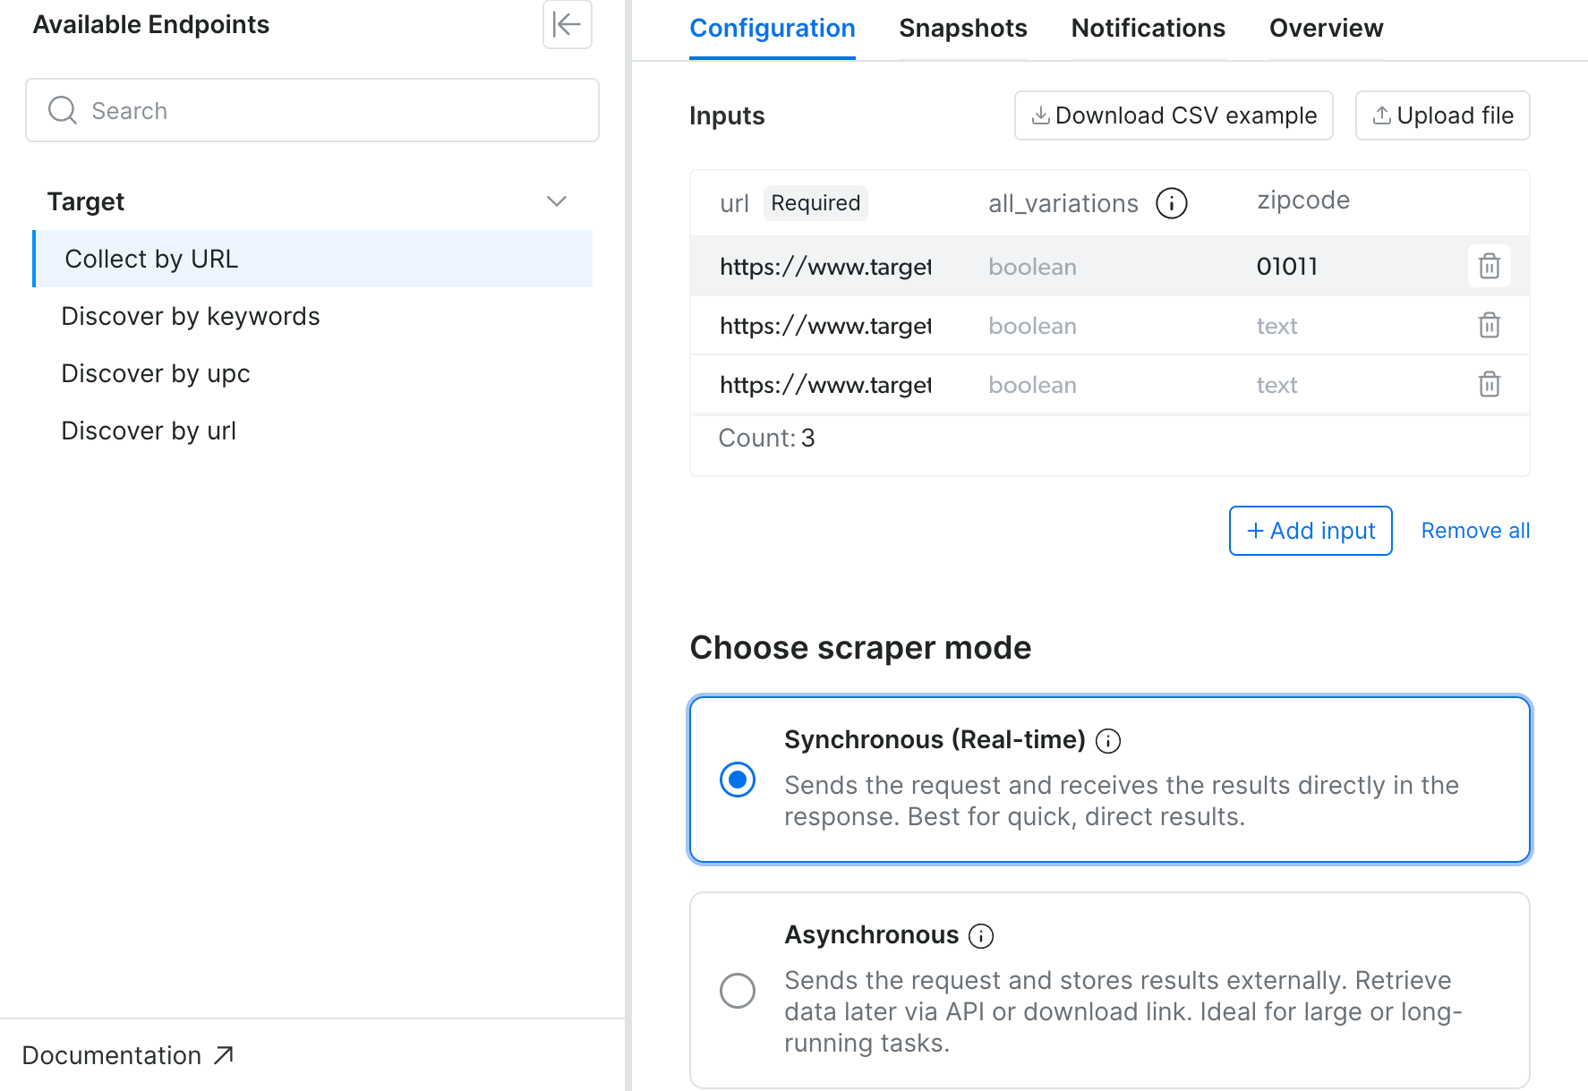Edit url field in second row
This screenshot has width=1588, height=1091.
point(825,326)
